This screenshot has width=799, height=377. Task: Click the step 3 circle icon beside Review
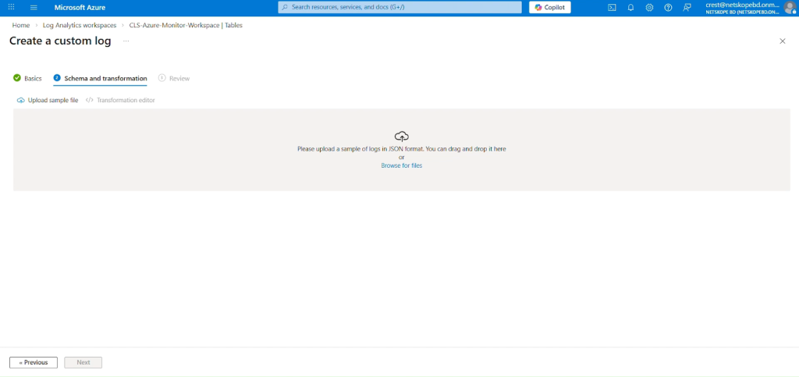tap(162, 78)
